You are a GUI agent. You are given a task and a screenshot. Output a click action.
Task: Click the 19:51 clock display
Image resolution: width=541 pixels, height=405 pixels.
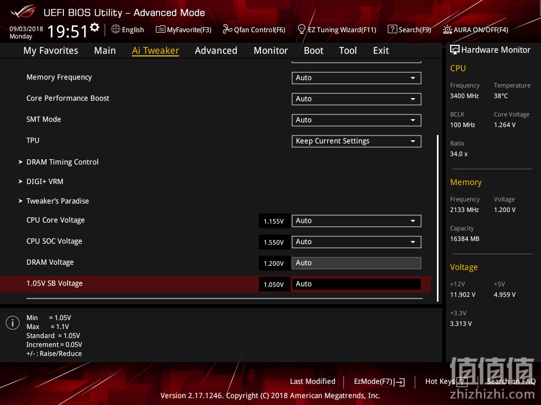(68, 31)
